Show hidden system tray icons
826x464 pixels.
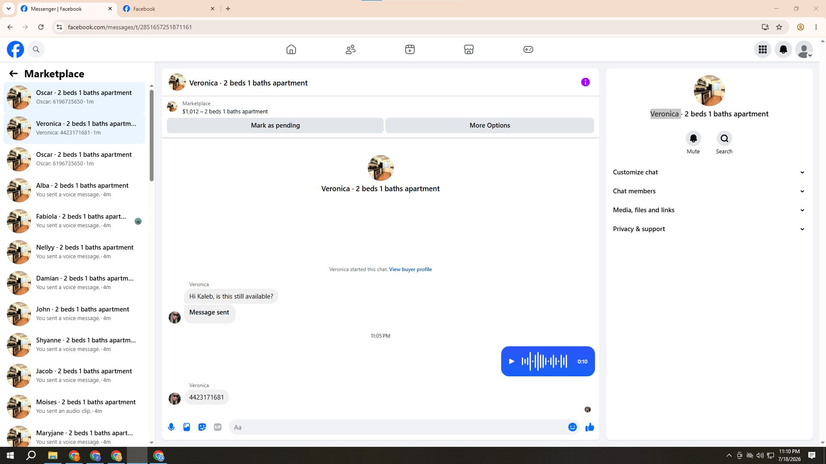click(729, 455)
